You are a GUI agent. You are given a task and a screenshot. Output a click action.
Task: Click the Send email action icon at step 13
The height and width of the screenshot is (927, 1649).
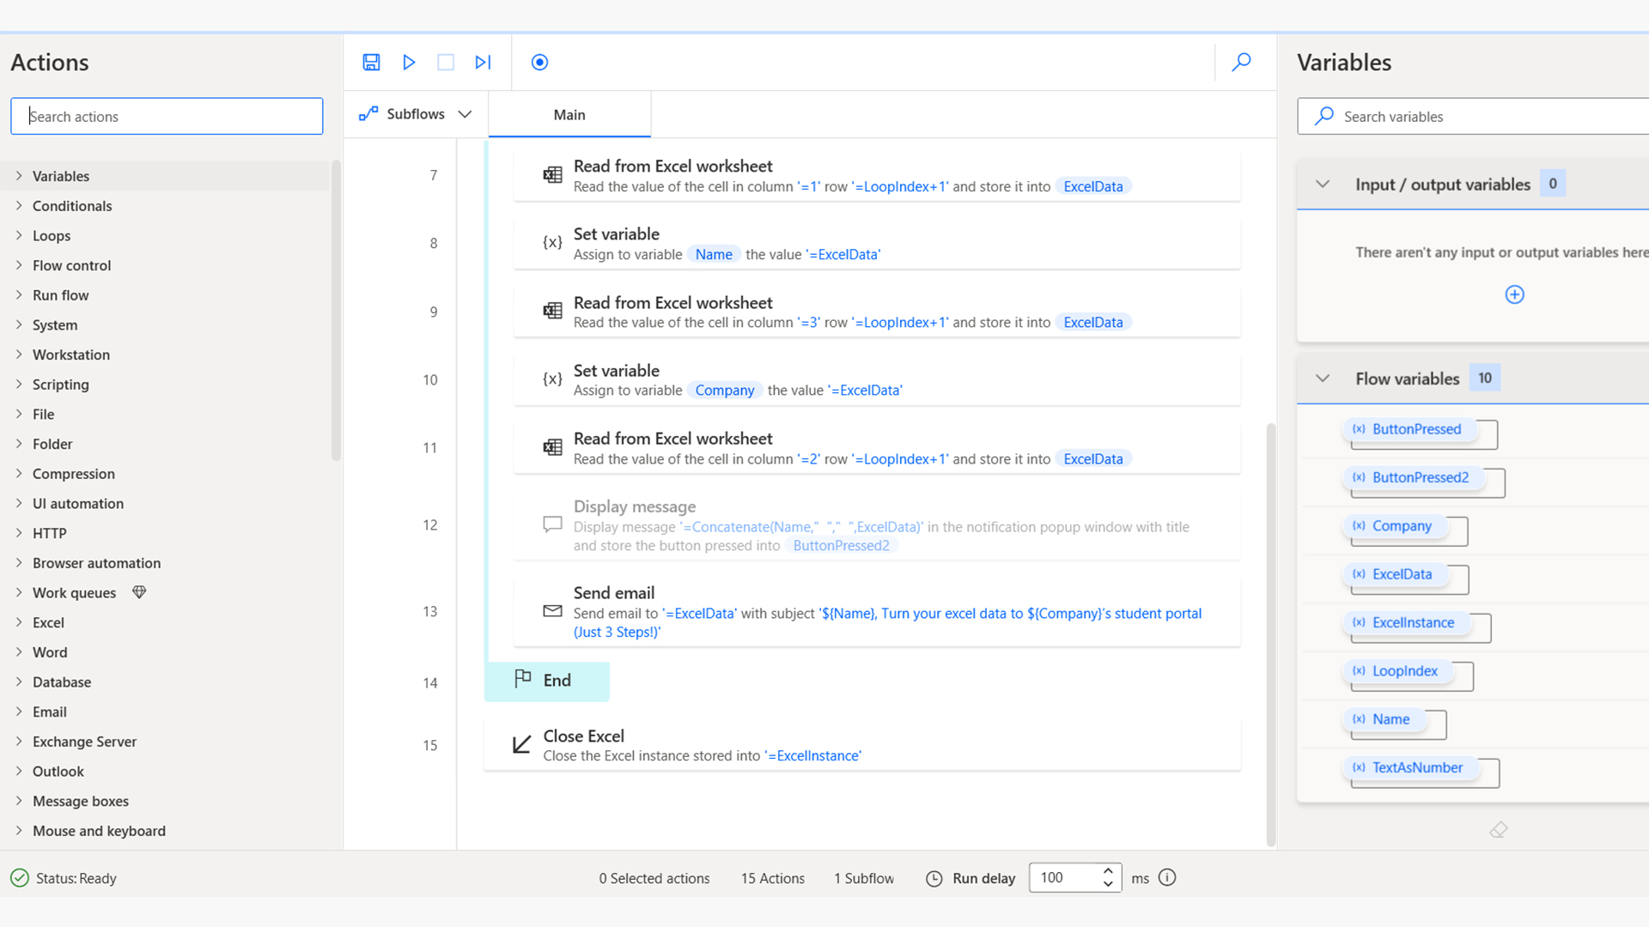(x=551, y=610)
